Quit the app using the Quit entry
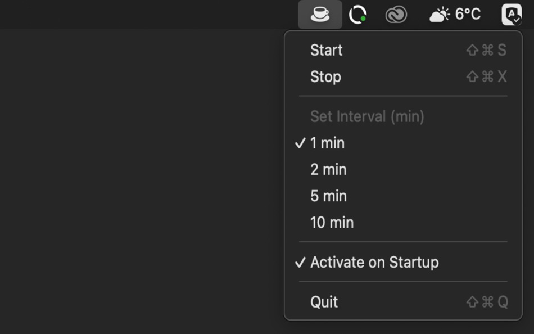Viewport: 534px width, 334px height. (x=325, y=302)
